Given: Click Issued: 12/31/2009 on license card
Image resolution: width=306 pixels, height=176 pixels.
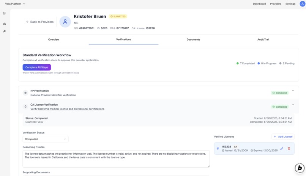Looking at the screenshot, I should [x=235, y=151].
